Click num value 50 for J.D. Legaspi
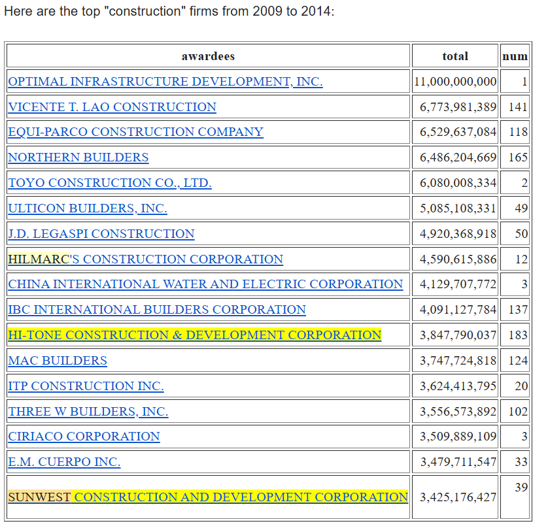 tap(521, 234)
